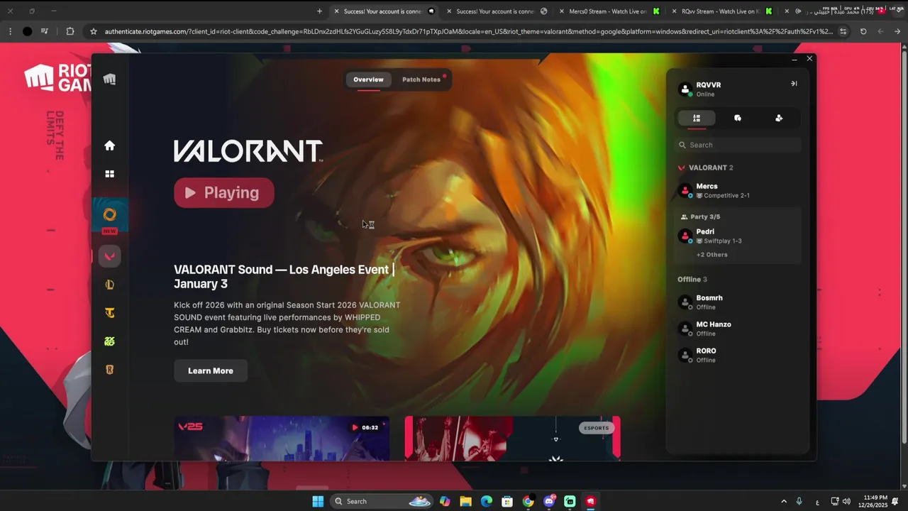Click the Windows taskbar Search box

click(383, 502)
